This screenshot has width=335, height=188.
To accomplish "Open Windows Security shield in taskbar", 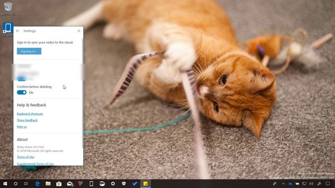I will pos(124,183).
